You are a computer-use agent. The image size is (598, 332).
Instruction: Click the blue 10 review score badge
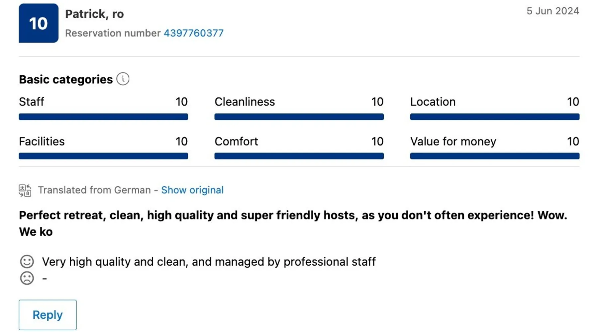[x=39, y=23]
